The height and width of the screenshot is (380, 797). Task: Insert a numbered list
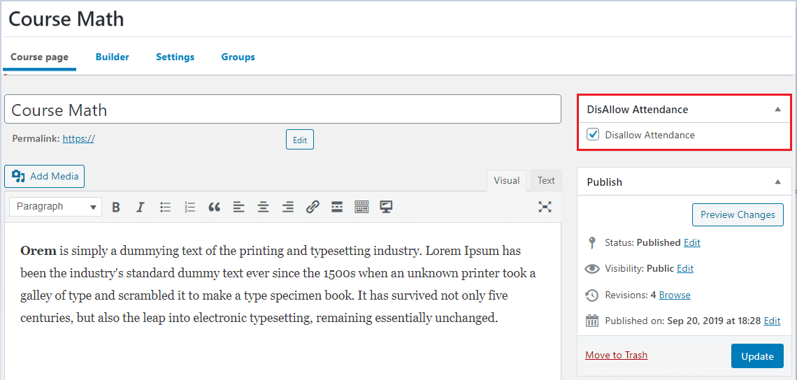tap(190, 207)
